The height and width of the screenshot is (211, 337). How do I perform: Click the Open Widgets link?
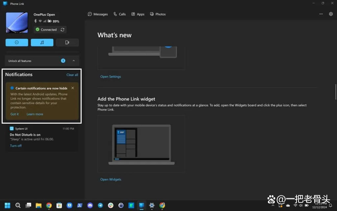111,179
